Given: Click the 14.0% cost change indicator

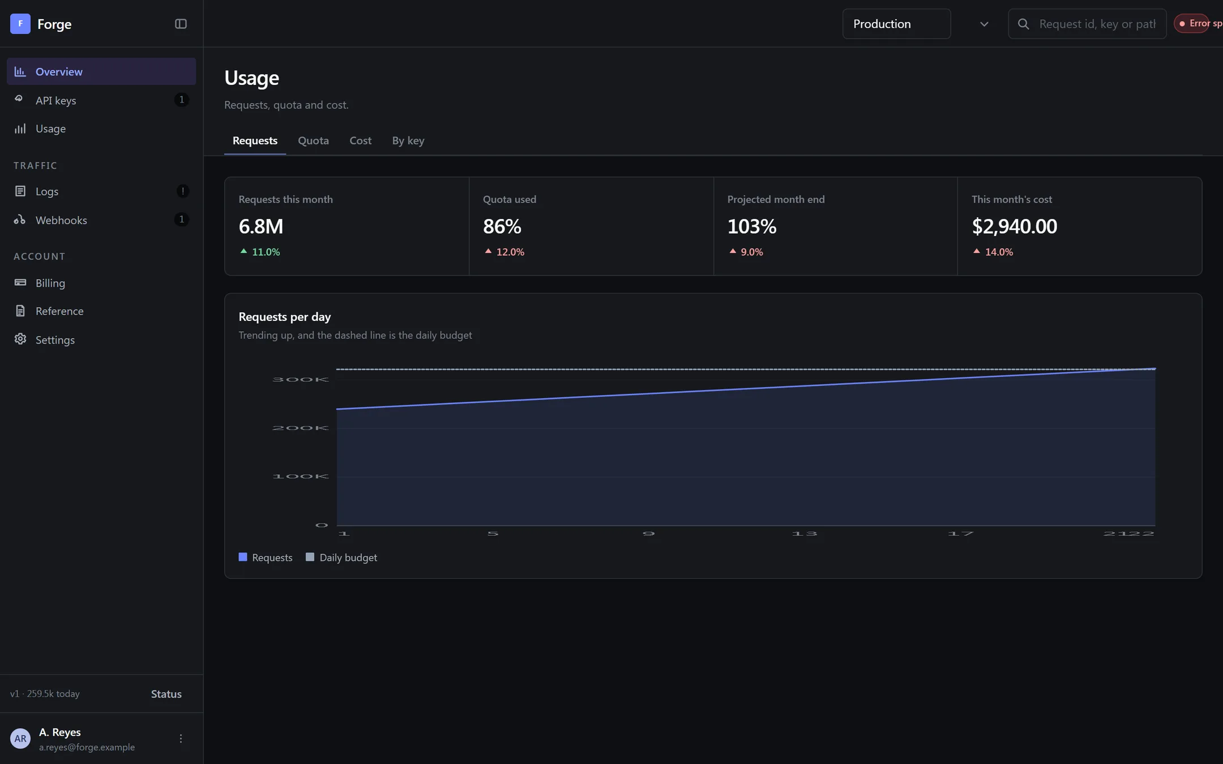Looking at the screenshot, I should pos(993,252).
